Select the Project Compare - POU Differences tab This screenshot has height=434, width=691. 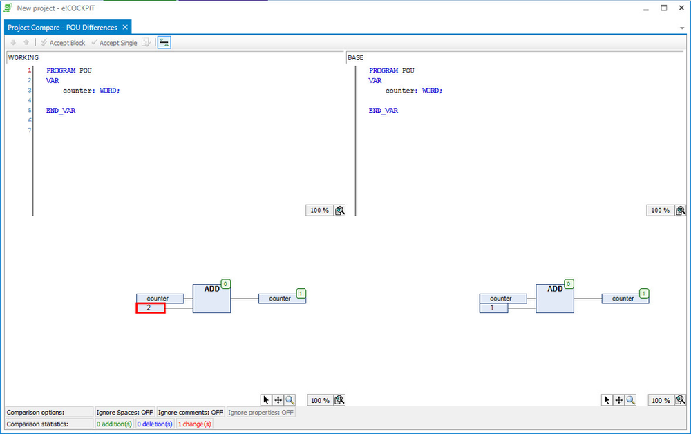[x=63, y=28]
